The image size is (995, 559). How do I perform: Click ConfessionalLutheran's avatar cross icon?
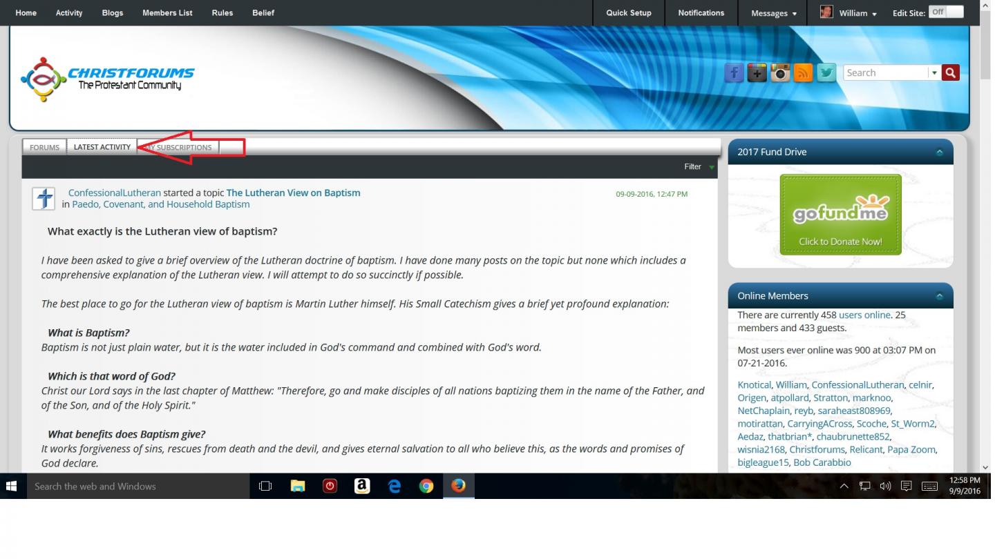[44, 199]
